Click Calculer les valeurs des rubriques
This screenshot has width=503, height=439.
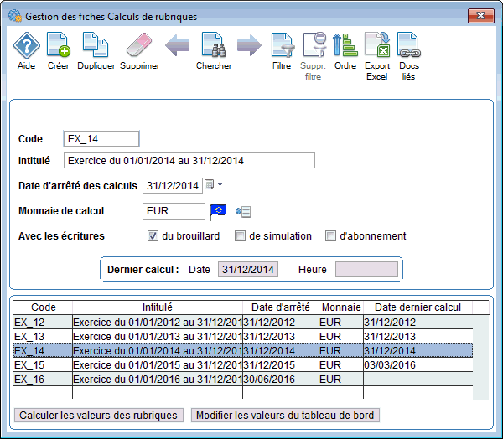click(99, 415)
